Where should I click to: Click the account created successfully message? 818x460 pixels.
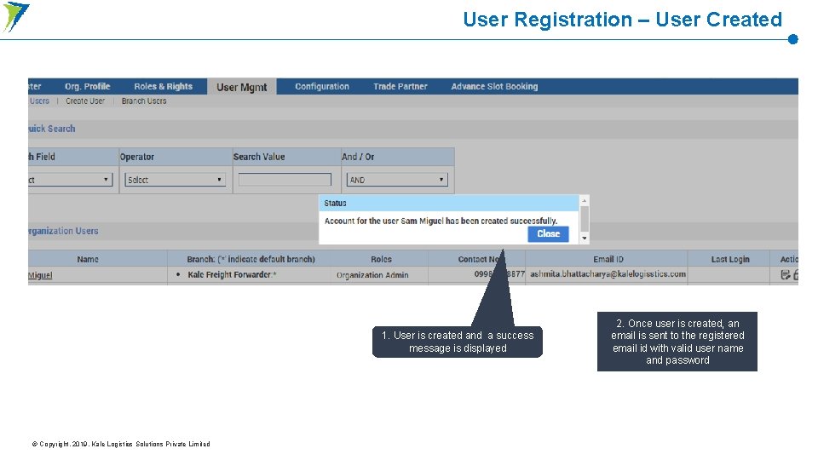[x=441, y=221]
